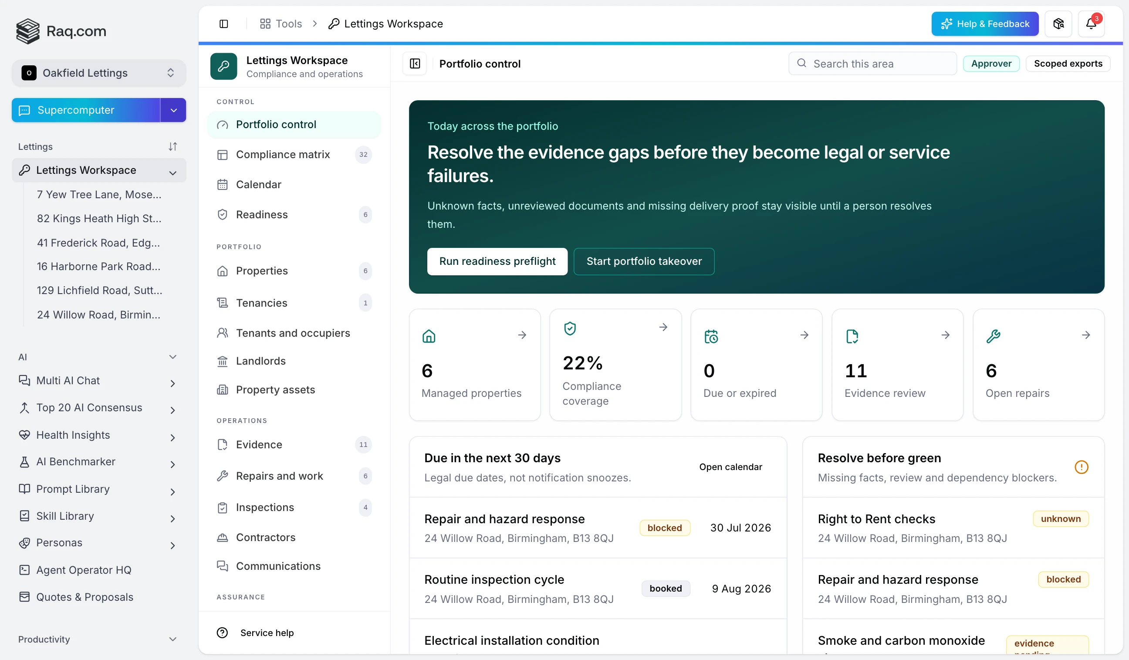Screen dimensions: 1129x660
Task: Click Start portfolio takeover button
Action: (644, 261)
